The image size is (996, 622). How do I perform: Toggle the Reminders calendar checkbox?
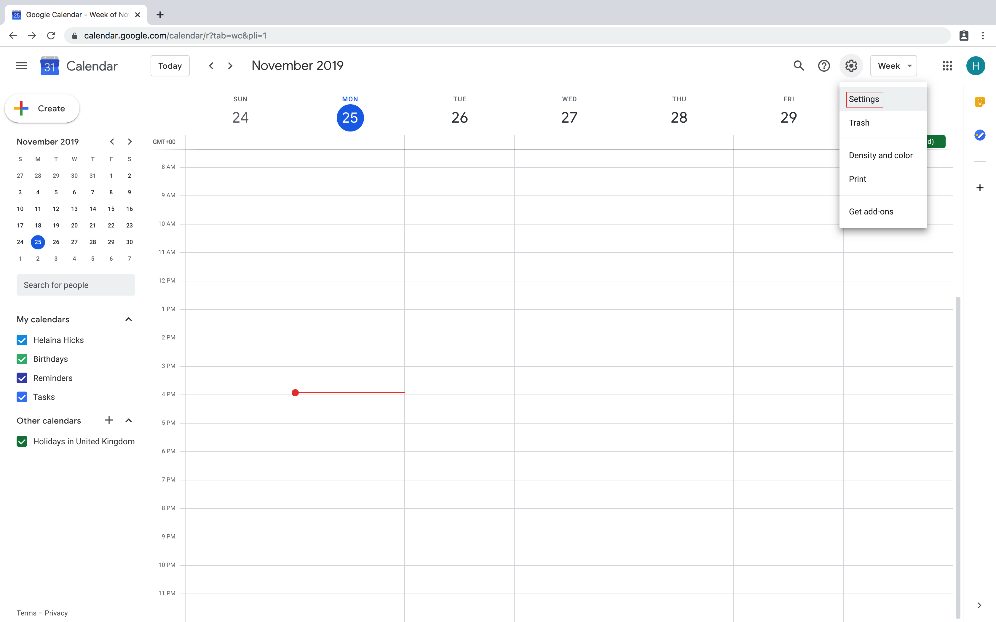(22, 378)
